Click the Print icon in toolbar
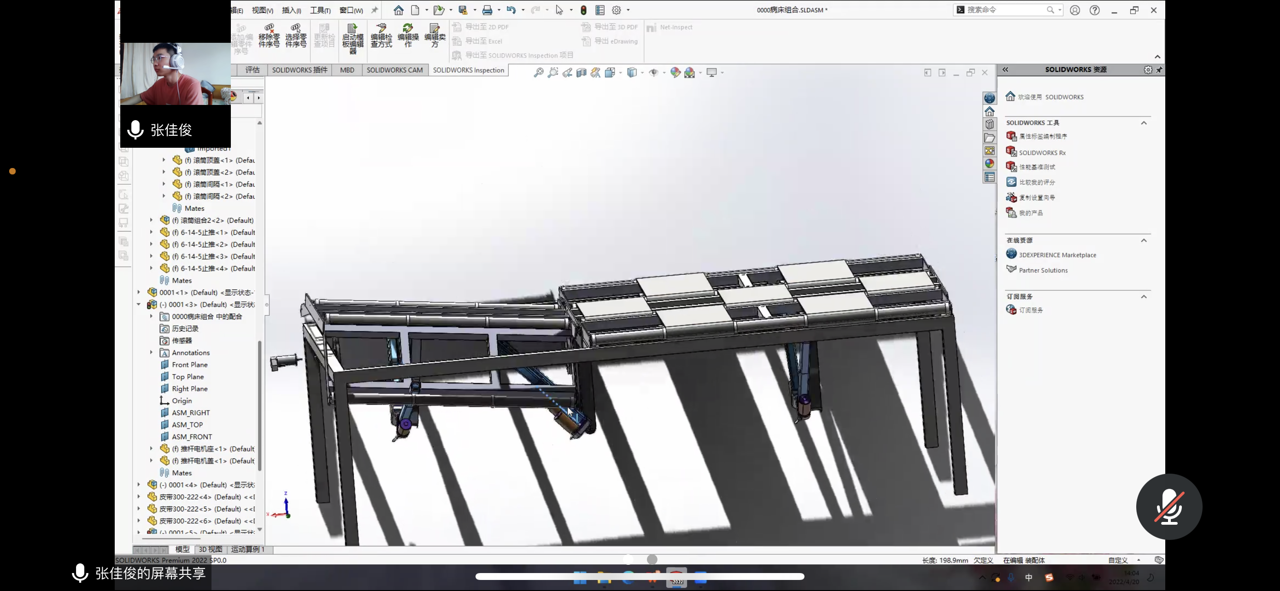This screenshot has height=591, width=1280. [487, 10]
